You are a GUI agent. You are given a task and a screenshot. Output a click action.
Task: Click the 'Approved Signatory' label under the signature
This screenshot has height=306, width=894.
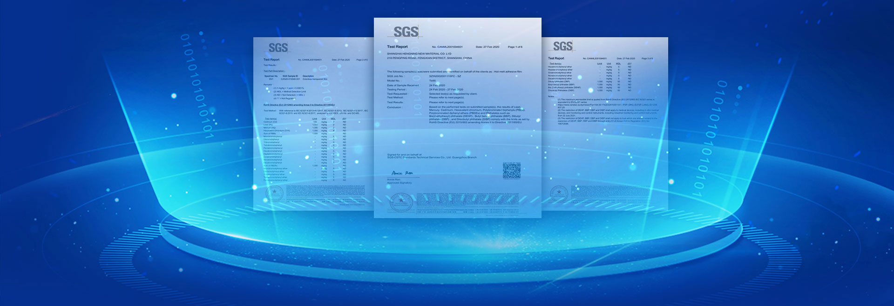tap(399, 183)
